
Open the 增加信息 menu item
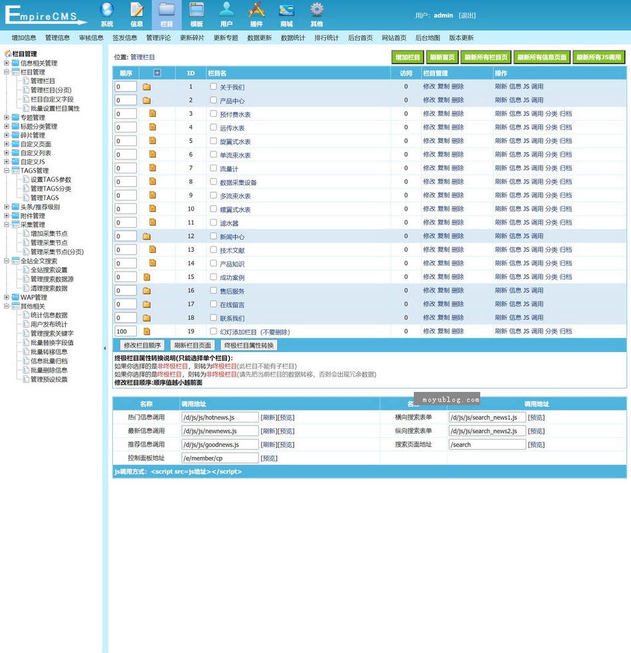24,38
